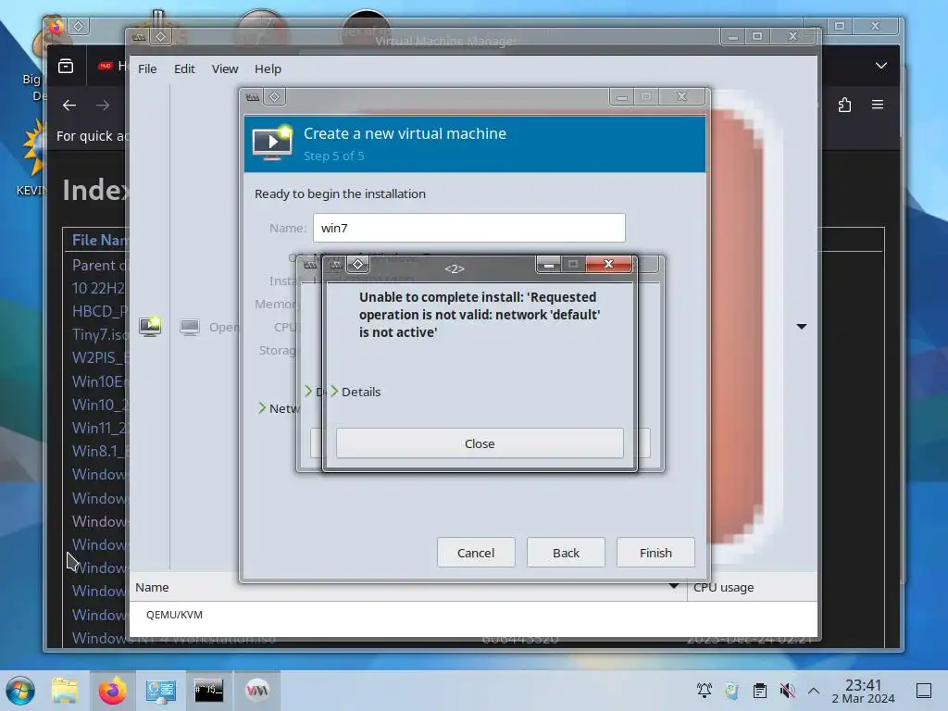Switch to Firefox in the taskbar

point(112,691)
